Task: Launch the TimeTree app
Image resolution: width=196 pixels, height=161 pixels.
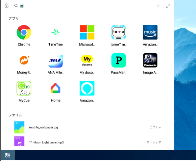Action: (x=55, y=32)
